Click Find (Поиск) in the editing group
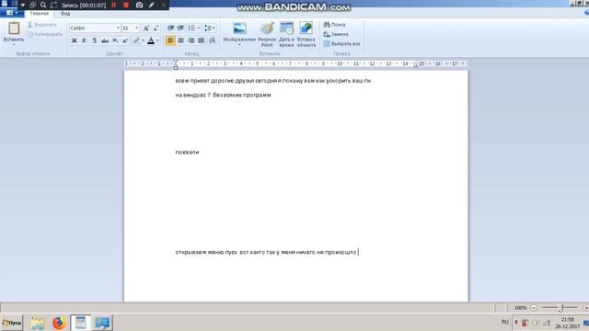The image size is (589, 331). 335,25
